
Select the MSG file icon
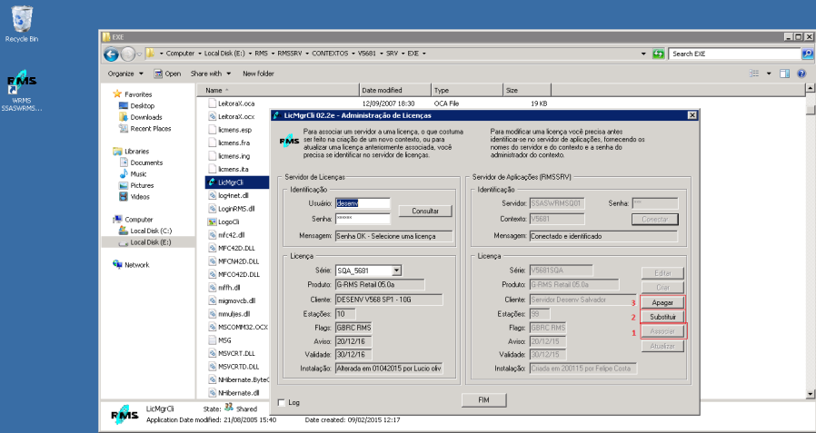click(x=212, y=340)
